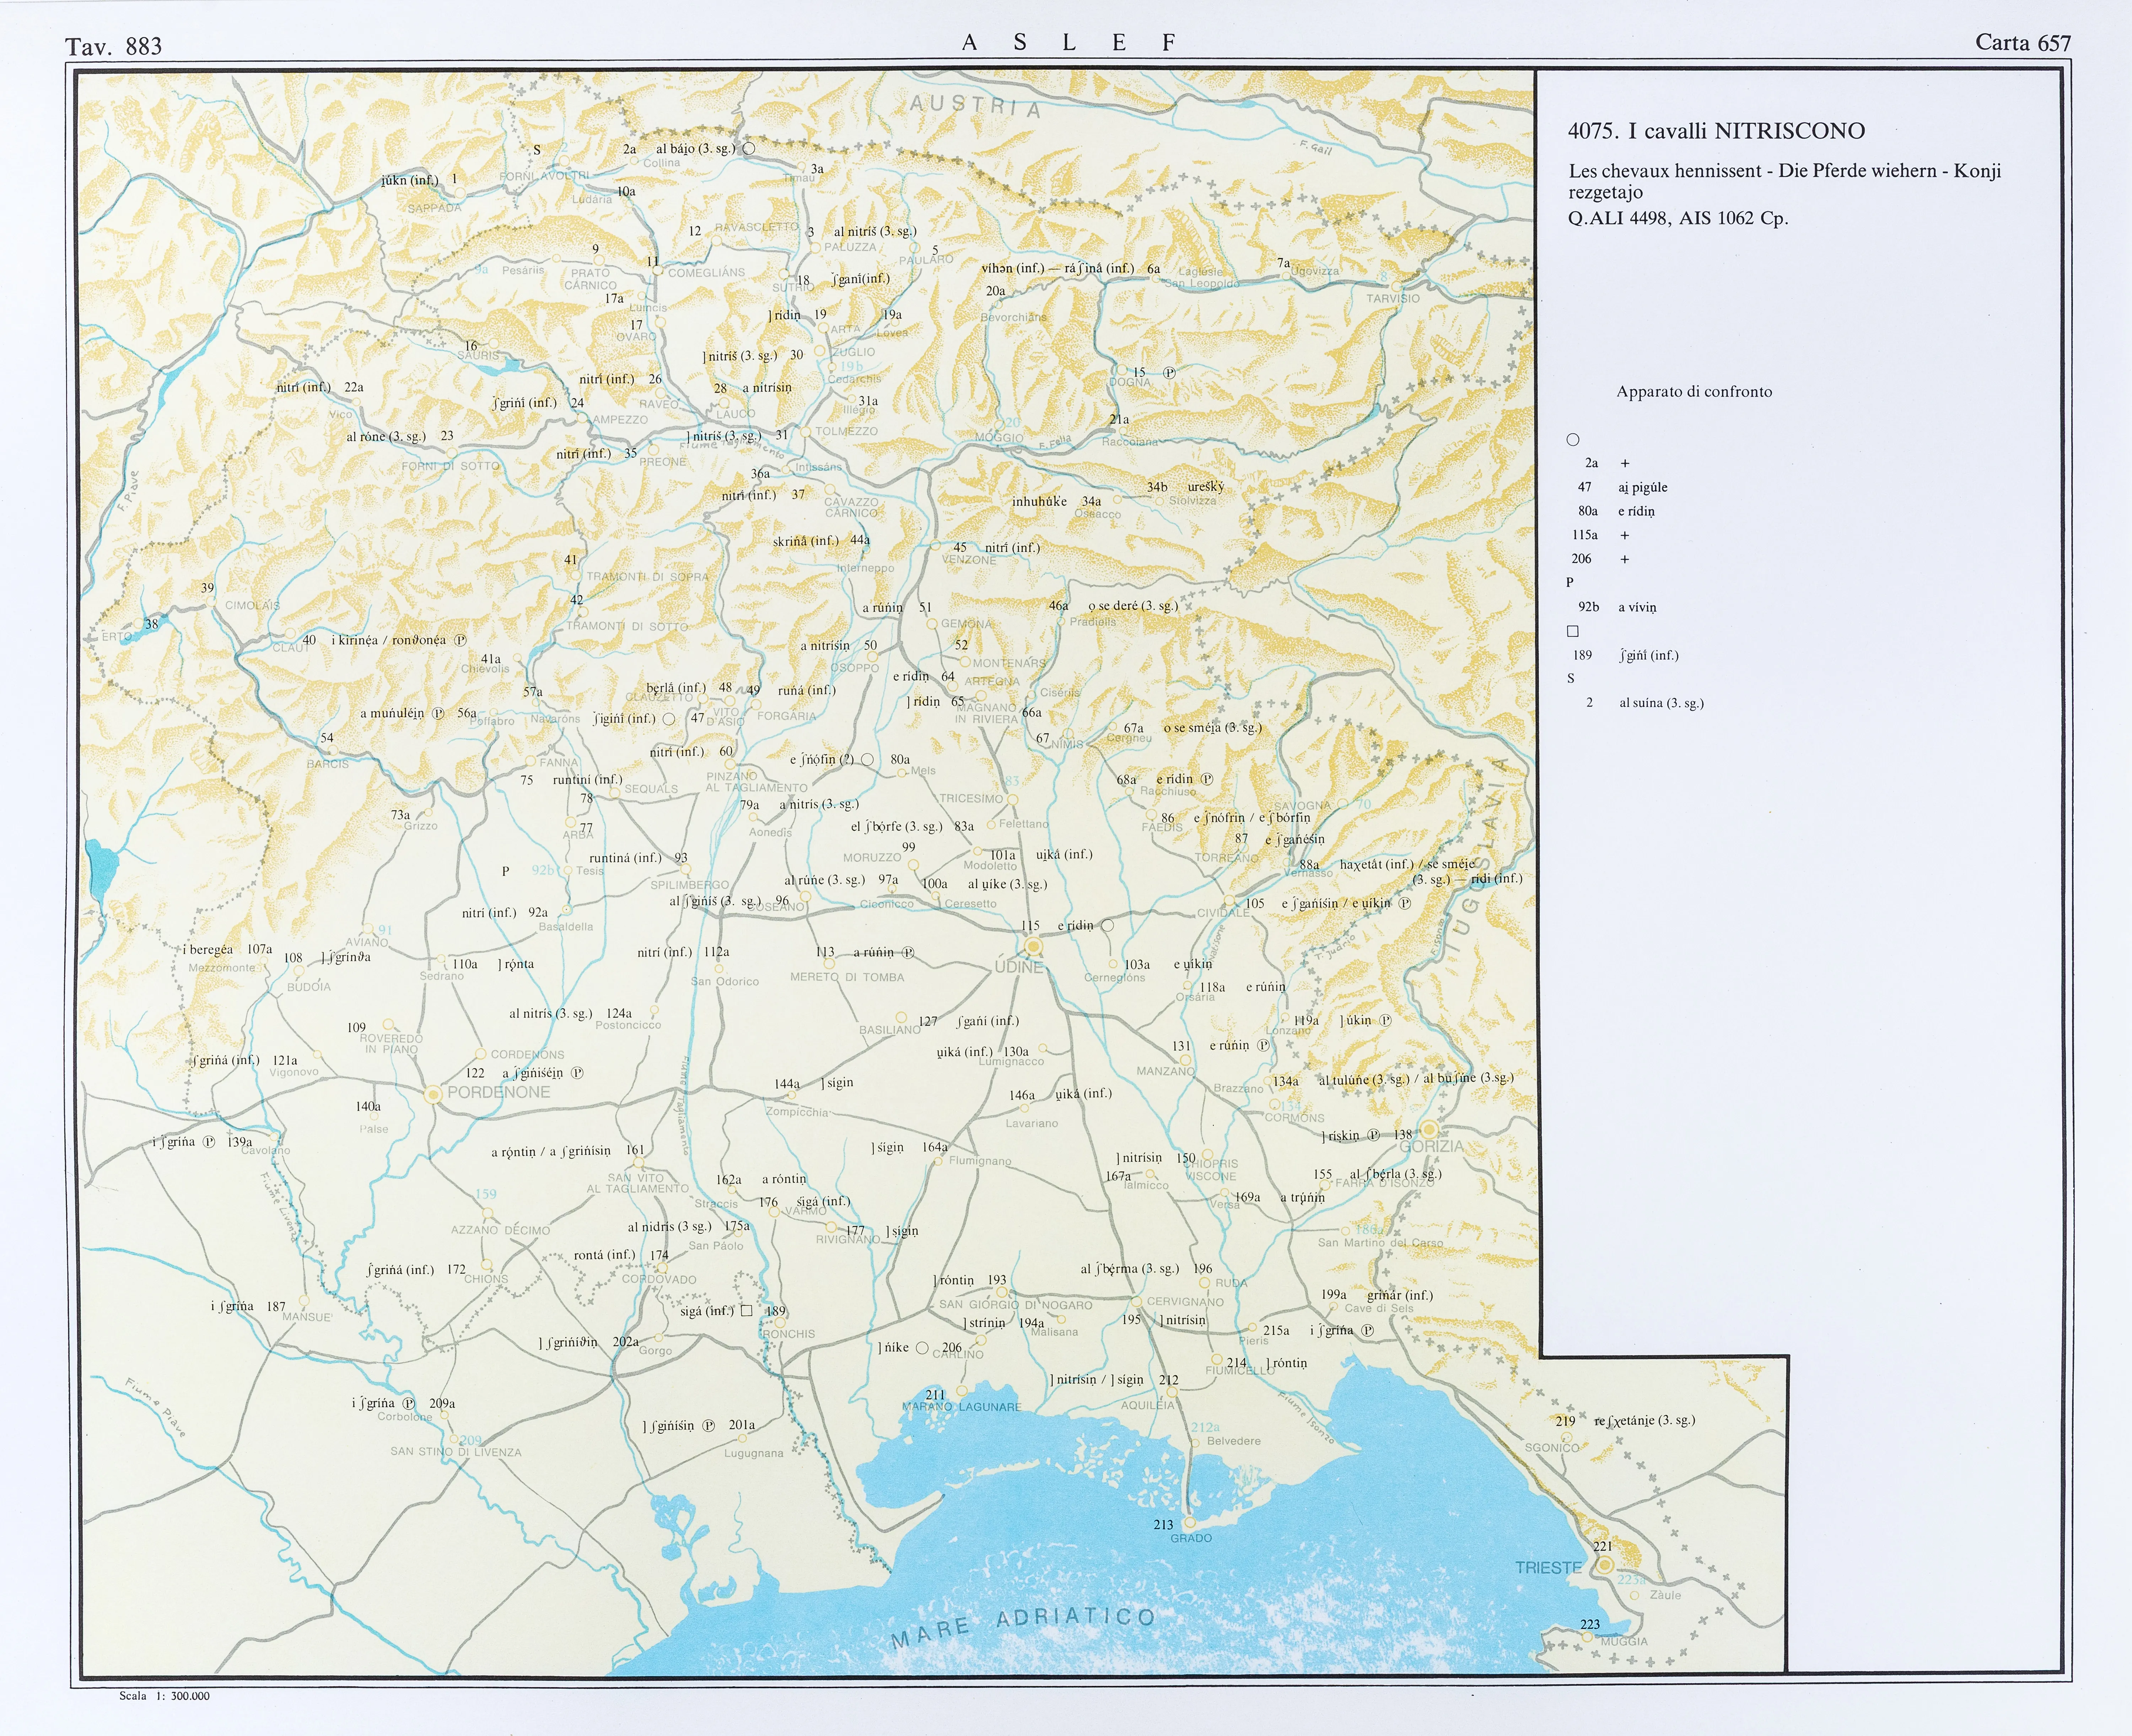Click the square symbol in the legend
Image resolution: width=2132 pixels, height=1736 pixels.
[x=1573, y=631]
